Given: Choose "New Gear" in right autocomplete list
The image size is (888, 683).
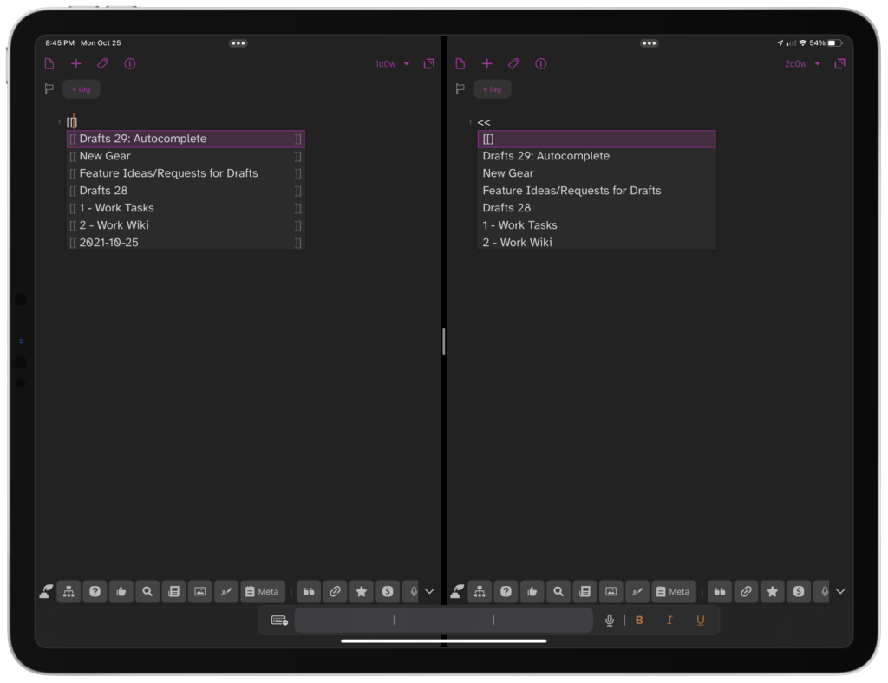Looking at the screenshot, I should [x=508, y=173].
